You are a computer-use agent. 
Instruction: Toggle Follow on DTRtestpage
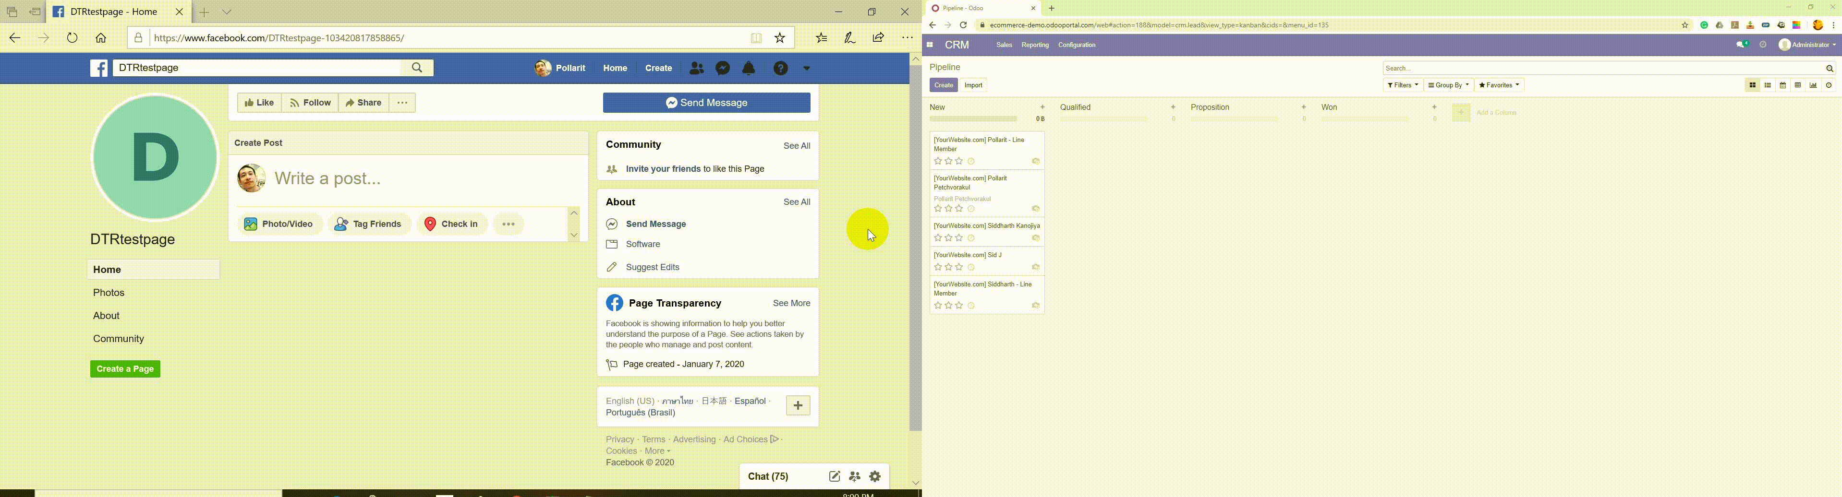pyautogui.click(x=310, y=103)
